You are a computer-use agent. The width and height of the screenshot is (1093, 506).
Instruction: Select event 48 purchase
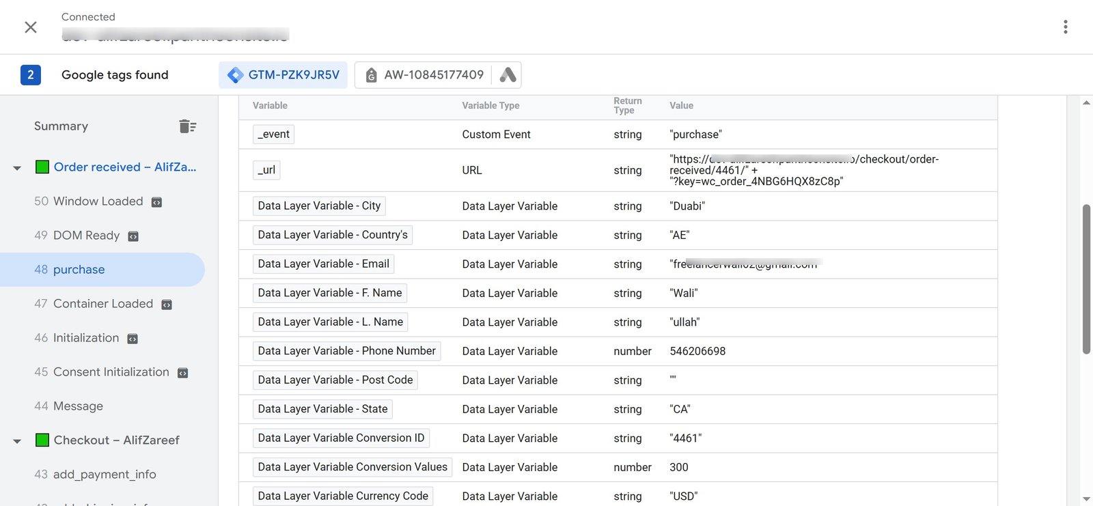[102, 270]
